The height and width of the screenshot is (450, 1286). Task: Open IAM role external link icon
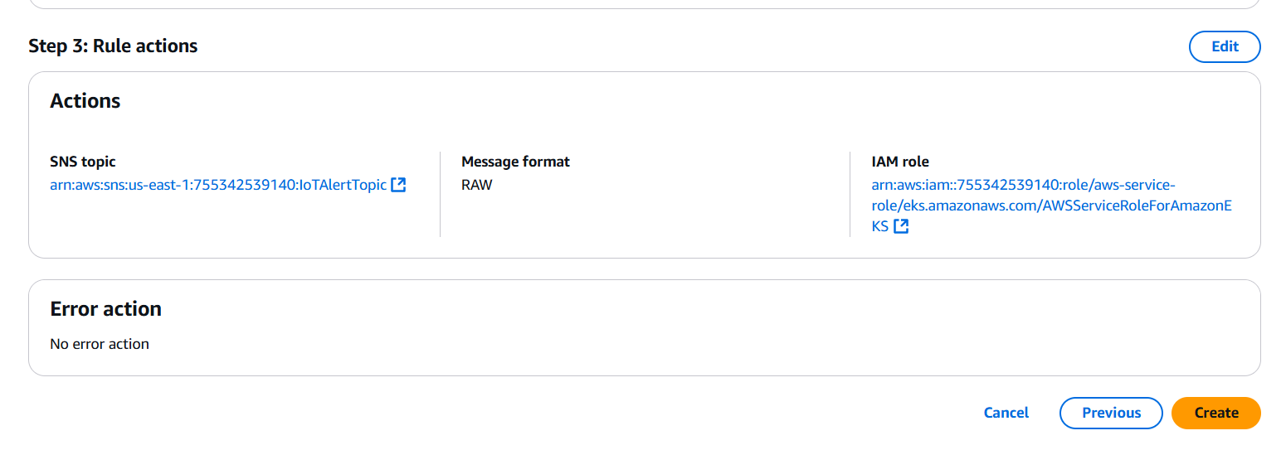901,226
